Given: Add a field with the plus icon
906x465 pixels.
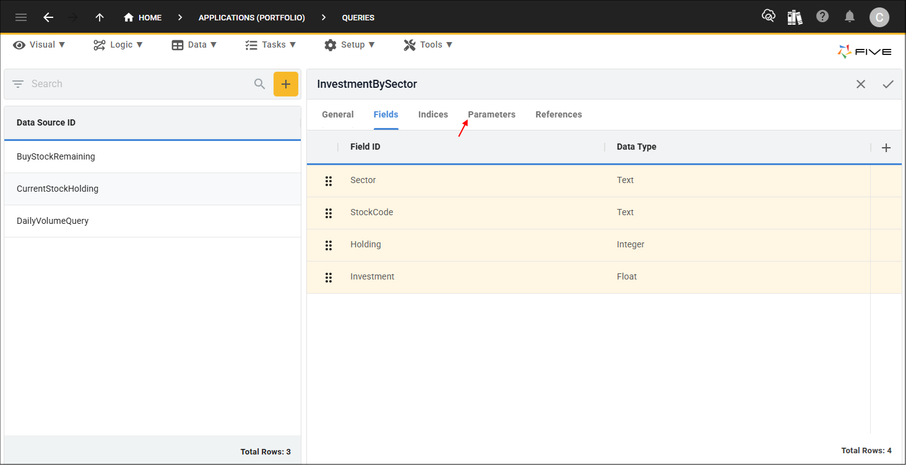Looking at the screenshot, I should tap(886, 147).
